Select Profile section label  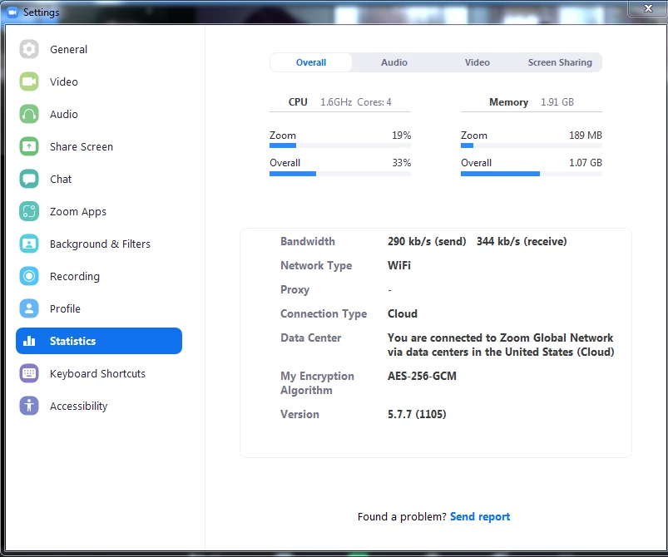(65, 308)
